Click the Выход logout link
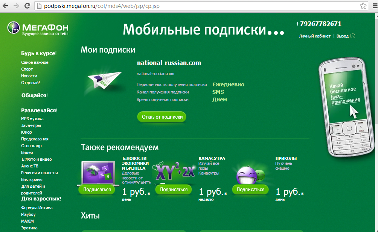The width and height of the screenshot is (378, 232). (x=342, y=36)
